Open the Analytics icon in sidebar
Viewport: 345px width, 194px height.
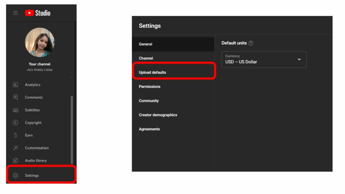coord(15,85)
